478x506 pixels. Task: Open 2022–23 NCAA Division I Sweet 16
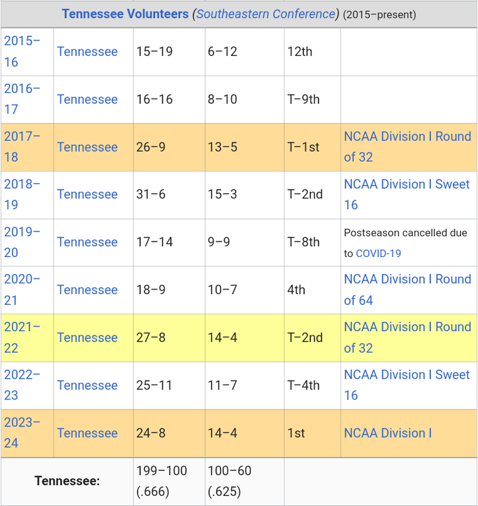407,385
